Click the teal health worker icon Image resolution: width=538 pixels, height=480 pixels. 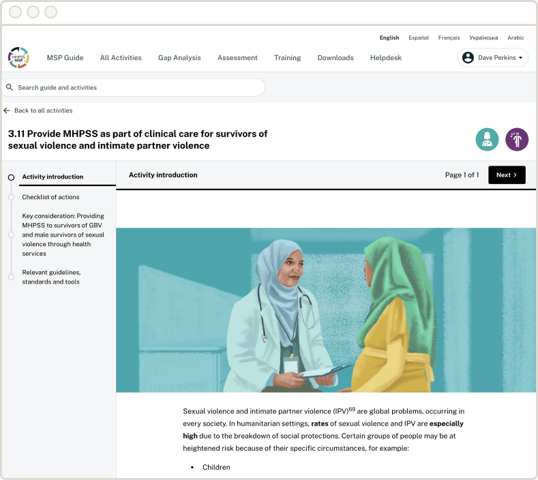click(487, 139)
